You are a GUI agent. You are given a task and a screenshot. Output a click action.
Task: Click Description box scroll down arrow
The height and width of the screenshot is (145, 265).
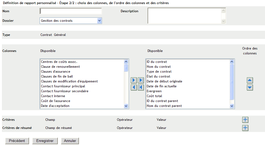(224, 21)
